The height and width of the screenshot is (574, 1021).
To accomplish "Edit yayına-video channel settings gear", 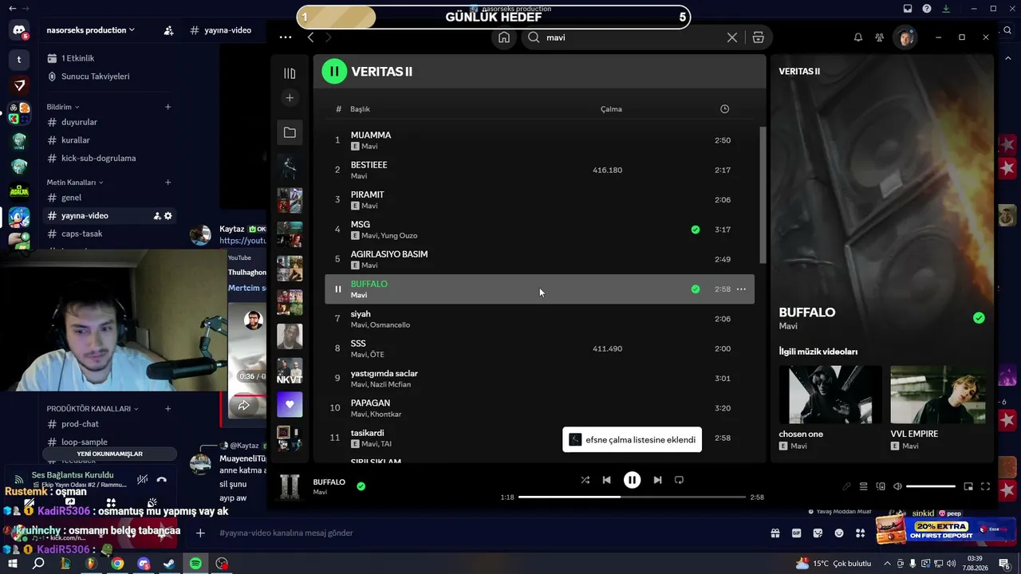I will pyautogui.click(x=168, y=216).
